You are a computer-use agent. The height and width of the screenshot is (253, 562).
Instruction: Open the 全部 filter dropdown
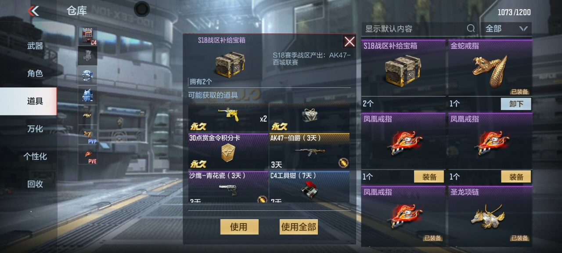506,29
